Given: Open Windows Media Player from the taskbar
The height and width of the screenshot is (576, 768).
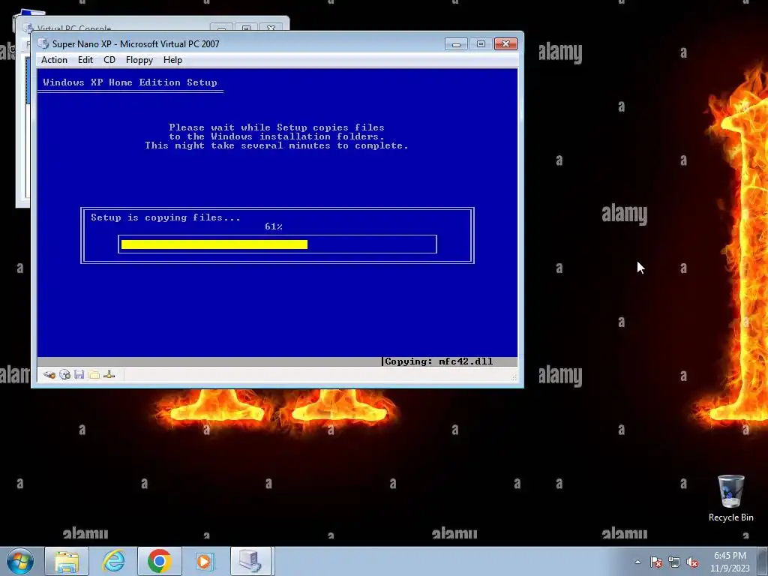Looking at the screenshot, I should point(205,561).
